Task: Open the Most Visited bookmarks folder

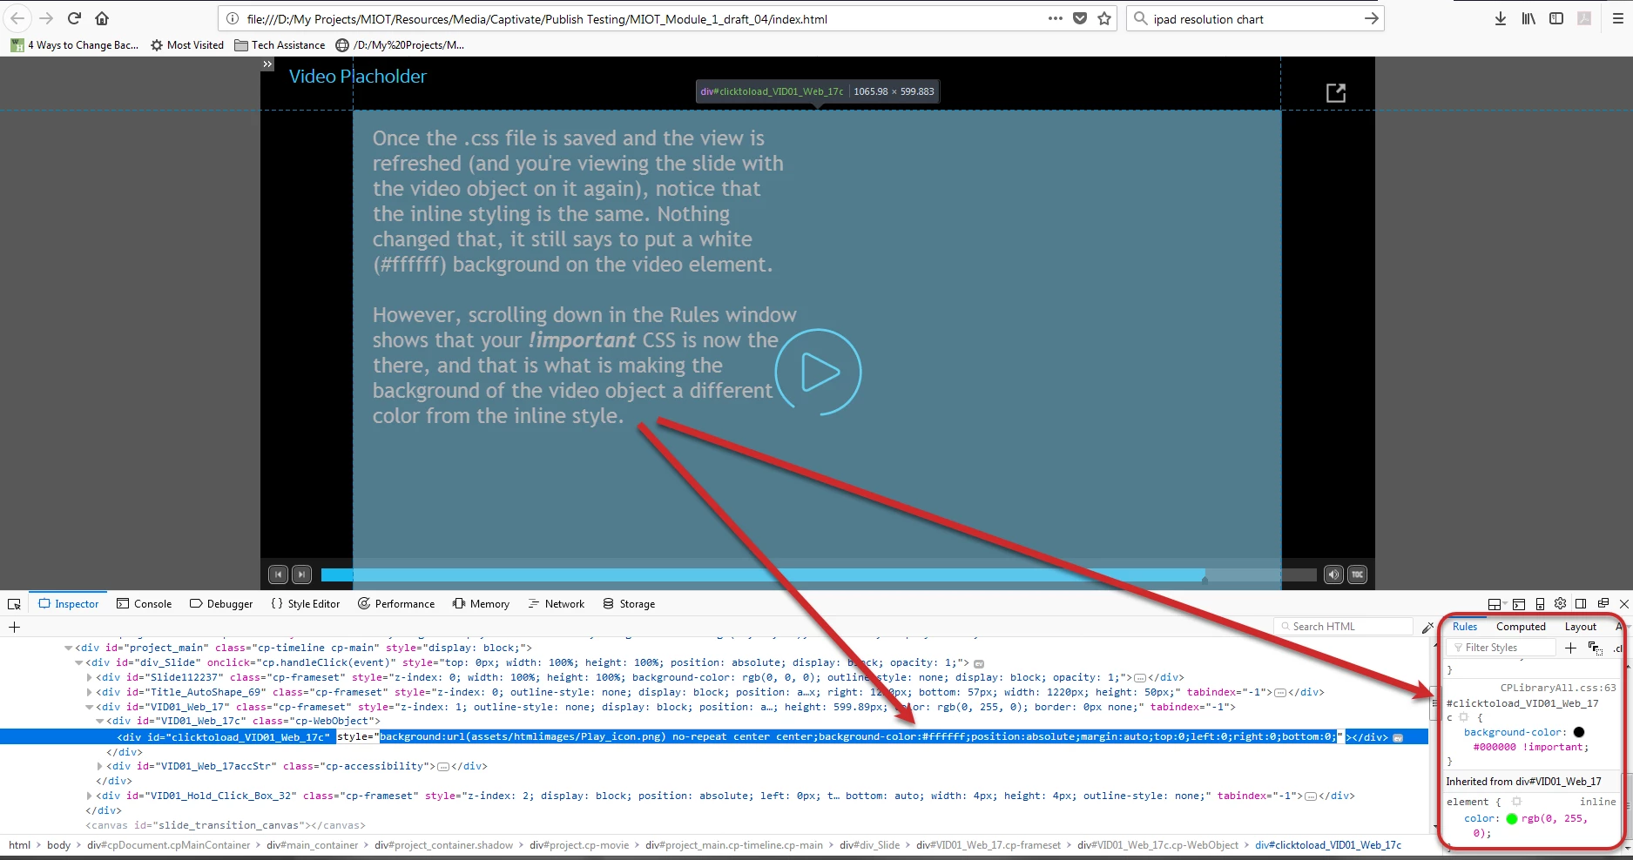Action: point(186,45)
